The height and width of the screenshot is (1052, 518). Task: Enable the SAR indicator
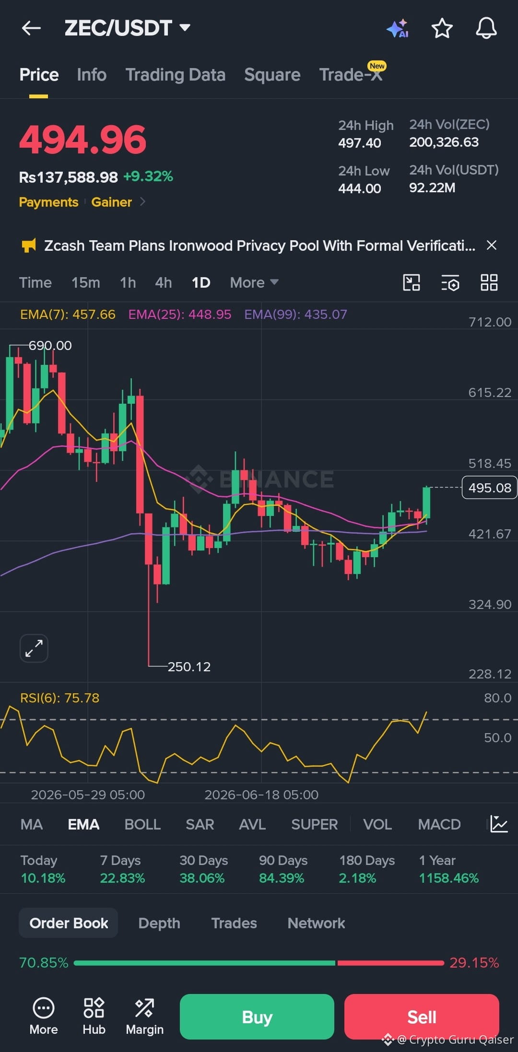(200, 824)
